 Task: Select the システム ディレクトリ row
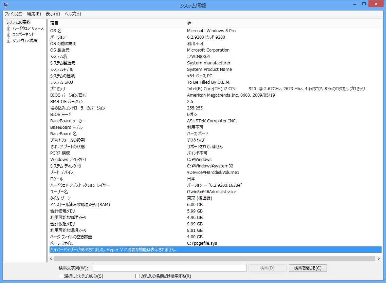coord(215,166)
